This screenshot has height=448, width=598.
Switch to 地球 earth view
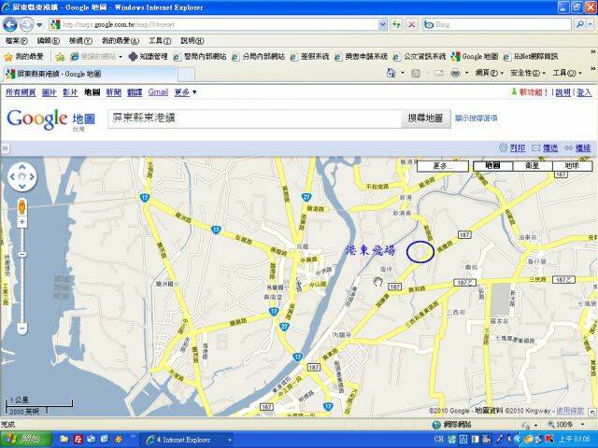tap(572, 166)
